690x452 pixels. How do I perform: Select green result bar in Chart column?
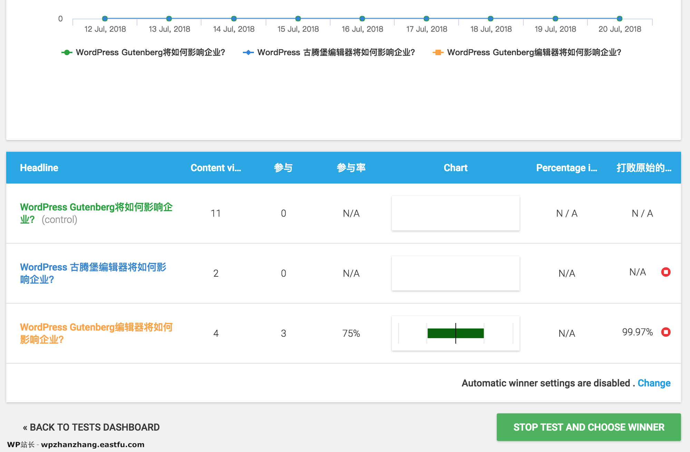[455, 333]
